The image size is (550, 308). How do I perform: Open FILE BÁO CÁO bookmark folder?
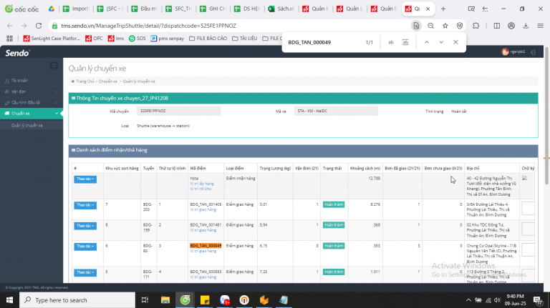coord(208,39)
